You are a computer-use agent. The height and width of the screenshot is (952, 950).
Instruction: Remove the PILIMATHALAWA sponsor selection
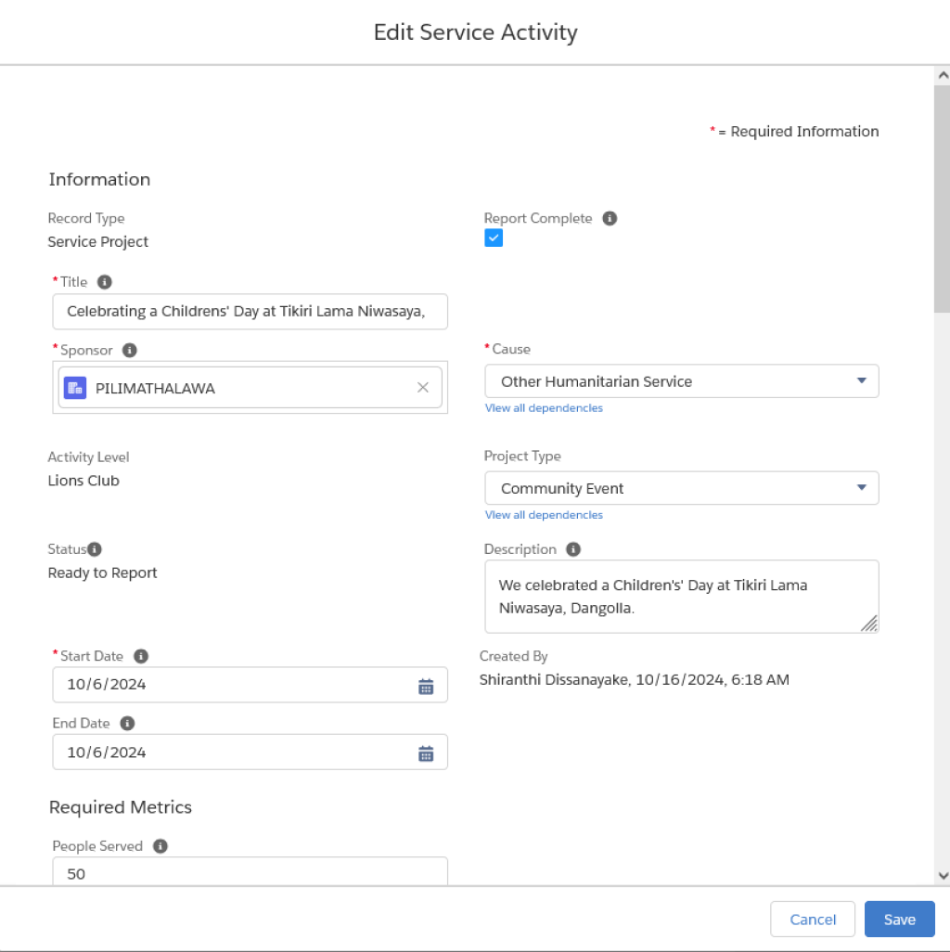423,387
